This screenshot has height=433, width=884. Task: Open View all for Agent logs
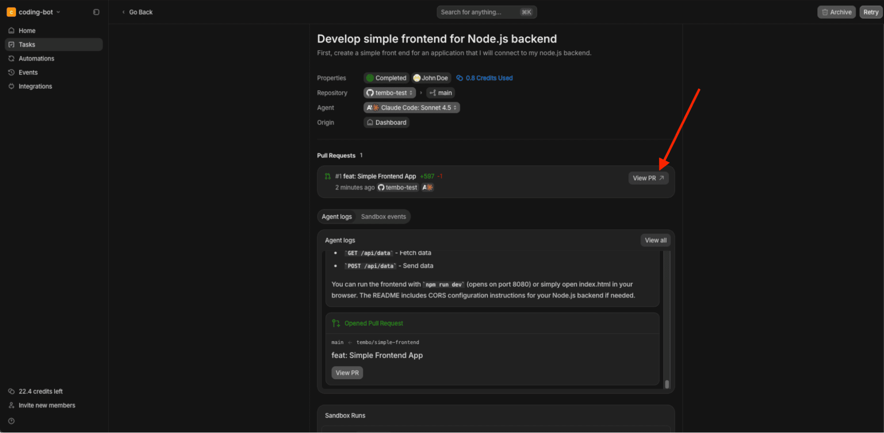click(655, 240)
